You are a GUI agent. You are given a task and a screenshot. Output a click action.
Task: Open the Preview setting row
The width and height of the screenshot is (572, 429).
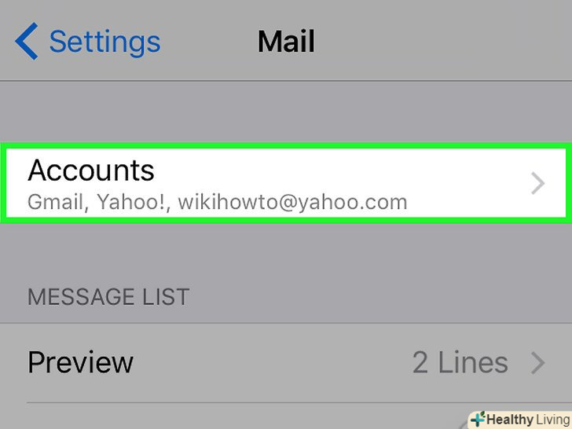click(286, 363)
